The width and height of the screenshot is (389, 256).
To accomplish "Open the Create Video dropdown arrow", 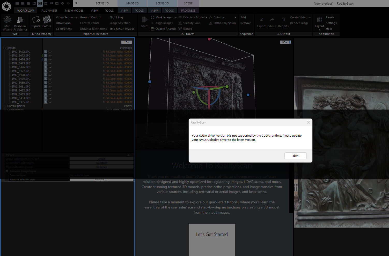I will coord(310,17).
